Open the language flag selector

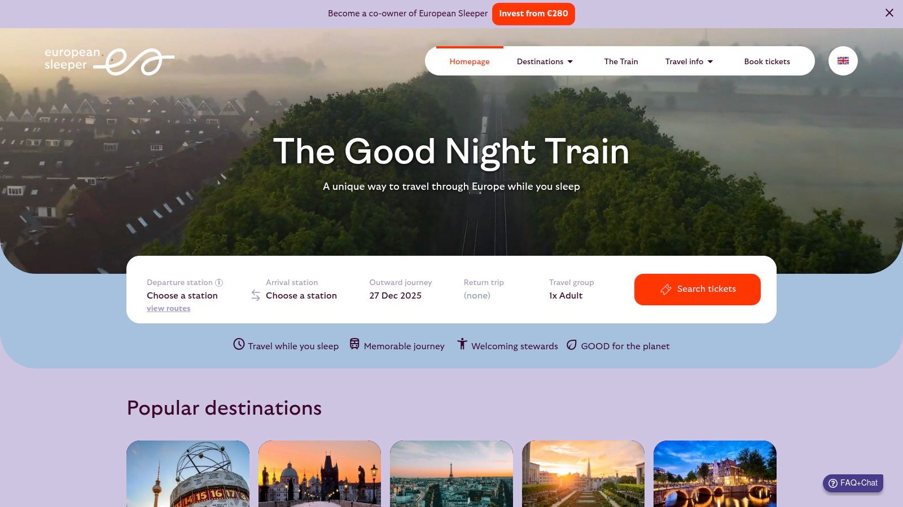click(843, 61)
